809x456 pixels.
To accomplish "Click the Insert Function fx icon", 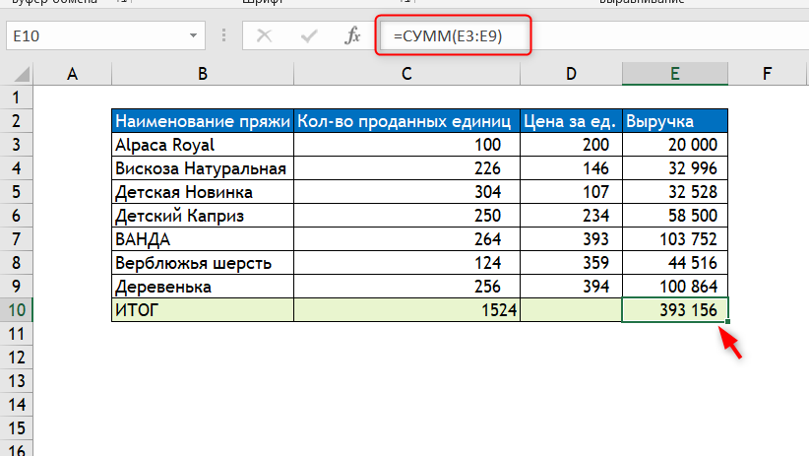I will pyautogui.click(x=352, y=35).
